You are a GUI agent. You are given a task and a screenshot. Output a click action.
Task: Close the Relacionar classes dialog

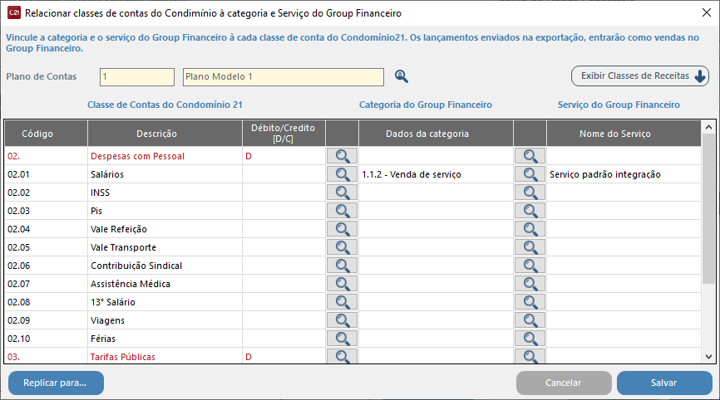click(707, 12)
